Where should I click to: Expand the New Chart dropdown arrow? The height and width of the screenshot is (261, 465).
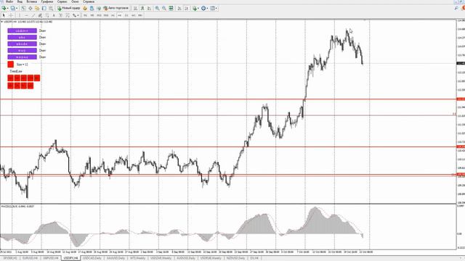click(x=7, y=8)
